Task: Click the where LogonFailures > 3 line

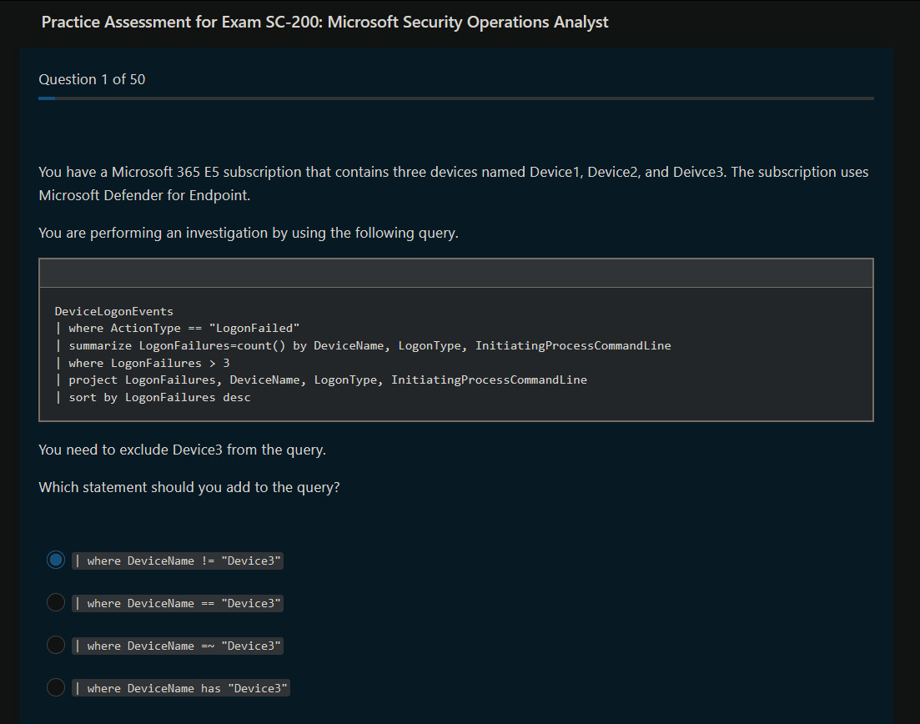Action: tap(143, 363)
